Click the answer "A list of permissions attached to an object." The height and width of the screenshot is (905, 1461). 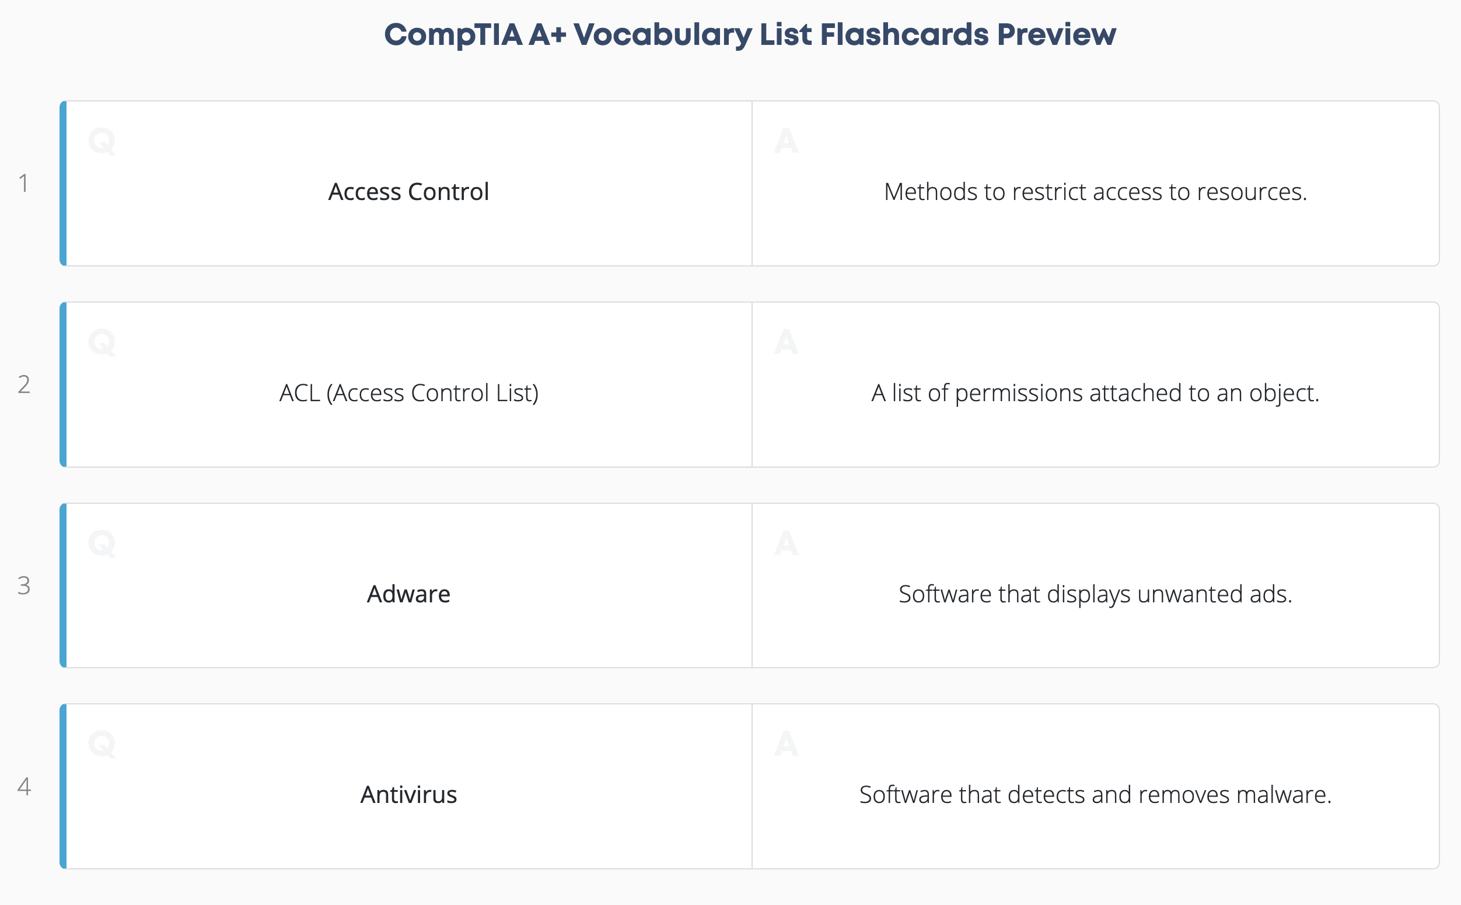click(x=1095, y=393)
